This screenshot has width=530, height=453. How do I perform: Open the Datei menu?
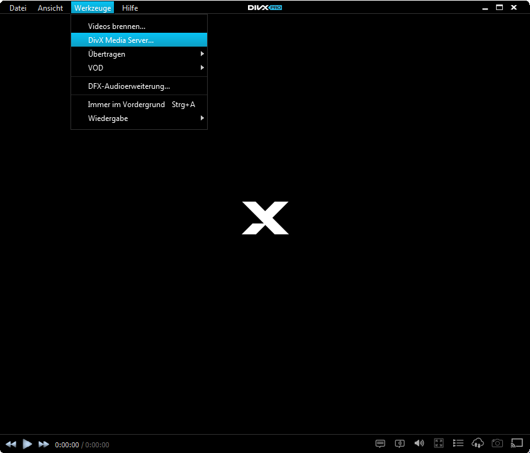[x=18, y=8]
